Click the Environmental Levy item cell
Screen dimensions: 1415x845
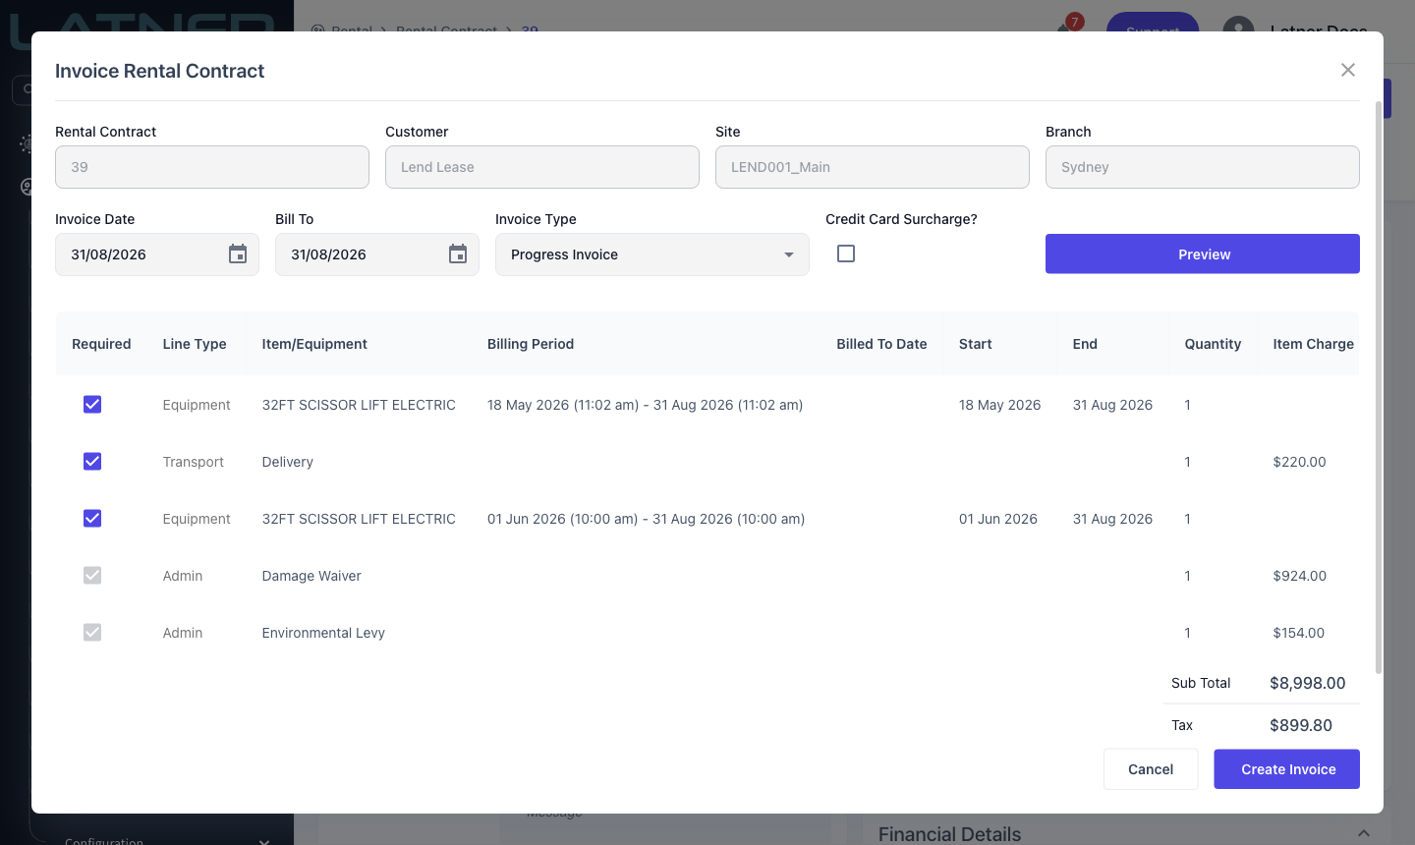coord(323,633)
